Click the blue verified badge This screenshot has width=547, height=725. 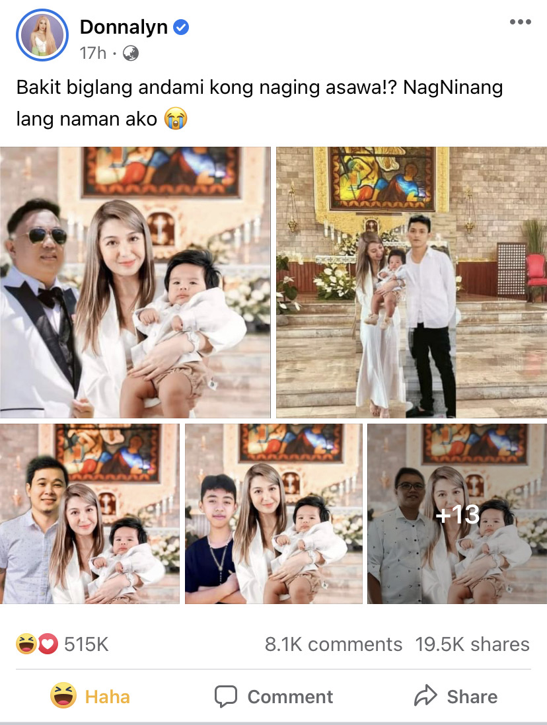click(x=180, y=27)
